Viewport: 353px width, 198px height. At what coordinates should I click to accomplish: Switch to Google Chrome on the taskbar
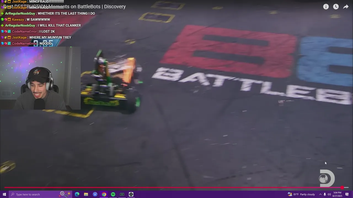point(104,194)
